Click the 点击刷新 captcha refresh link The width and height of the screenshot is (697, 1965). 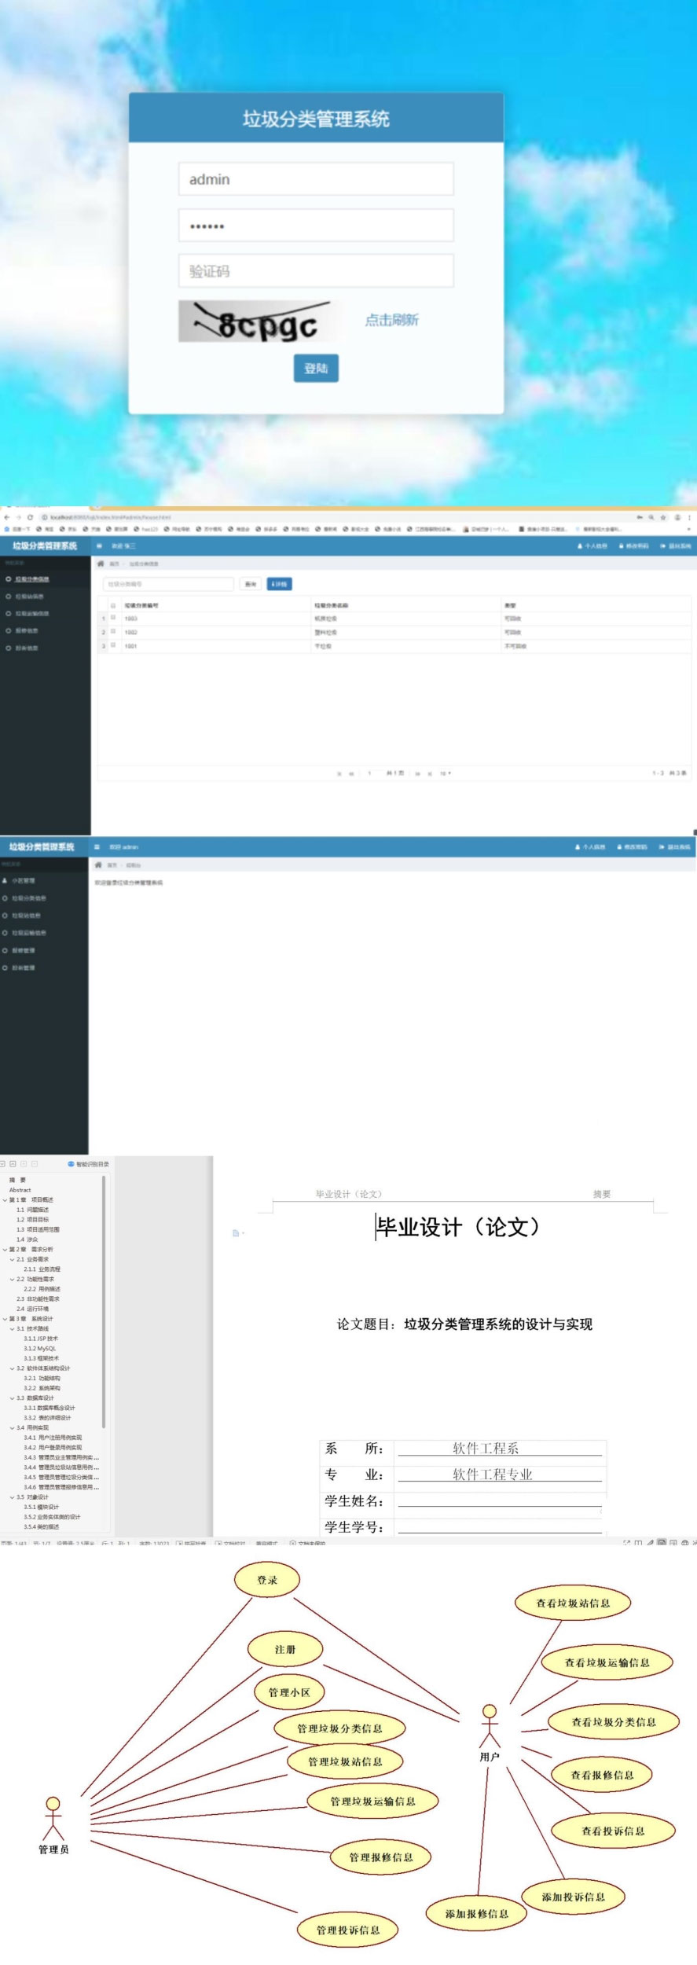pos(391,320)
